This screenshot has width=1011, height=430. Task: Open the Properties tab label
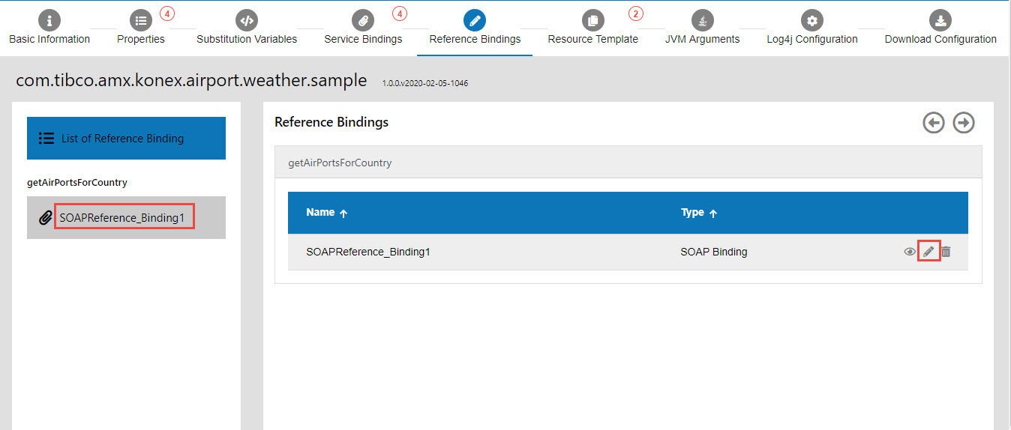click(141, 39)
